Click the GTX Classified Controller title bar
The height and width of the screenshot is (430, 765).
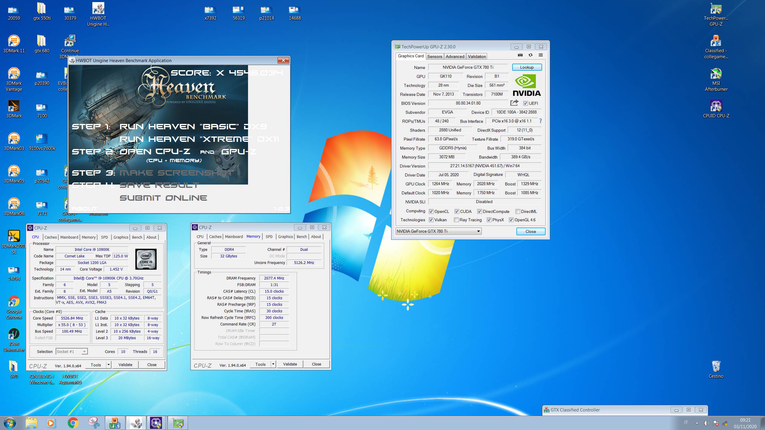(x=625, y=410)
